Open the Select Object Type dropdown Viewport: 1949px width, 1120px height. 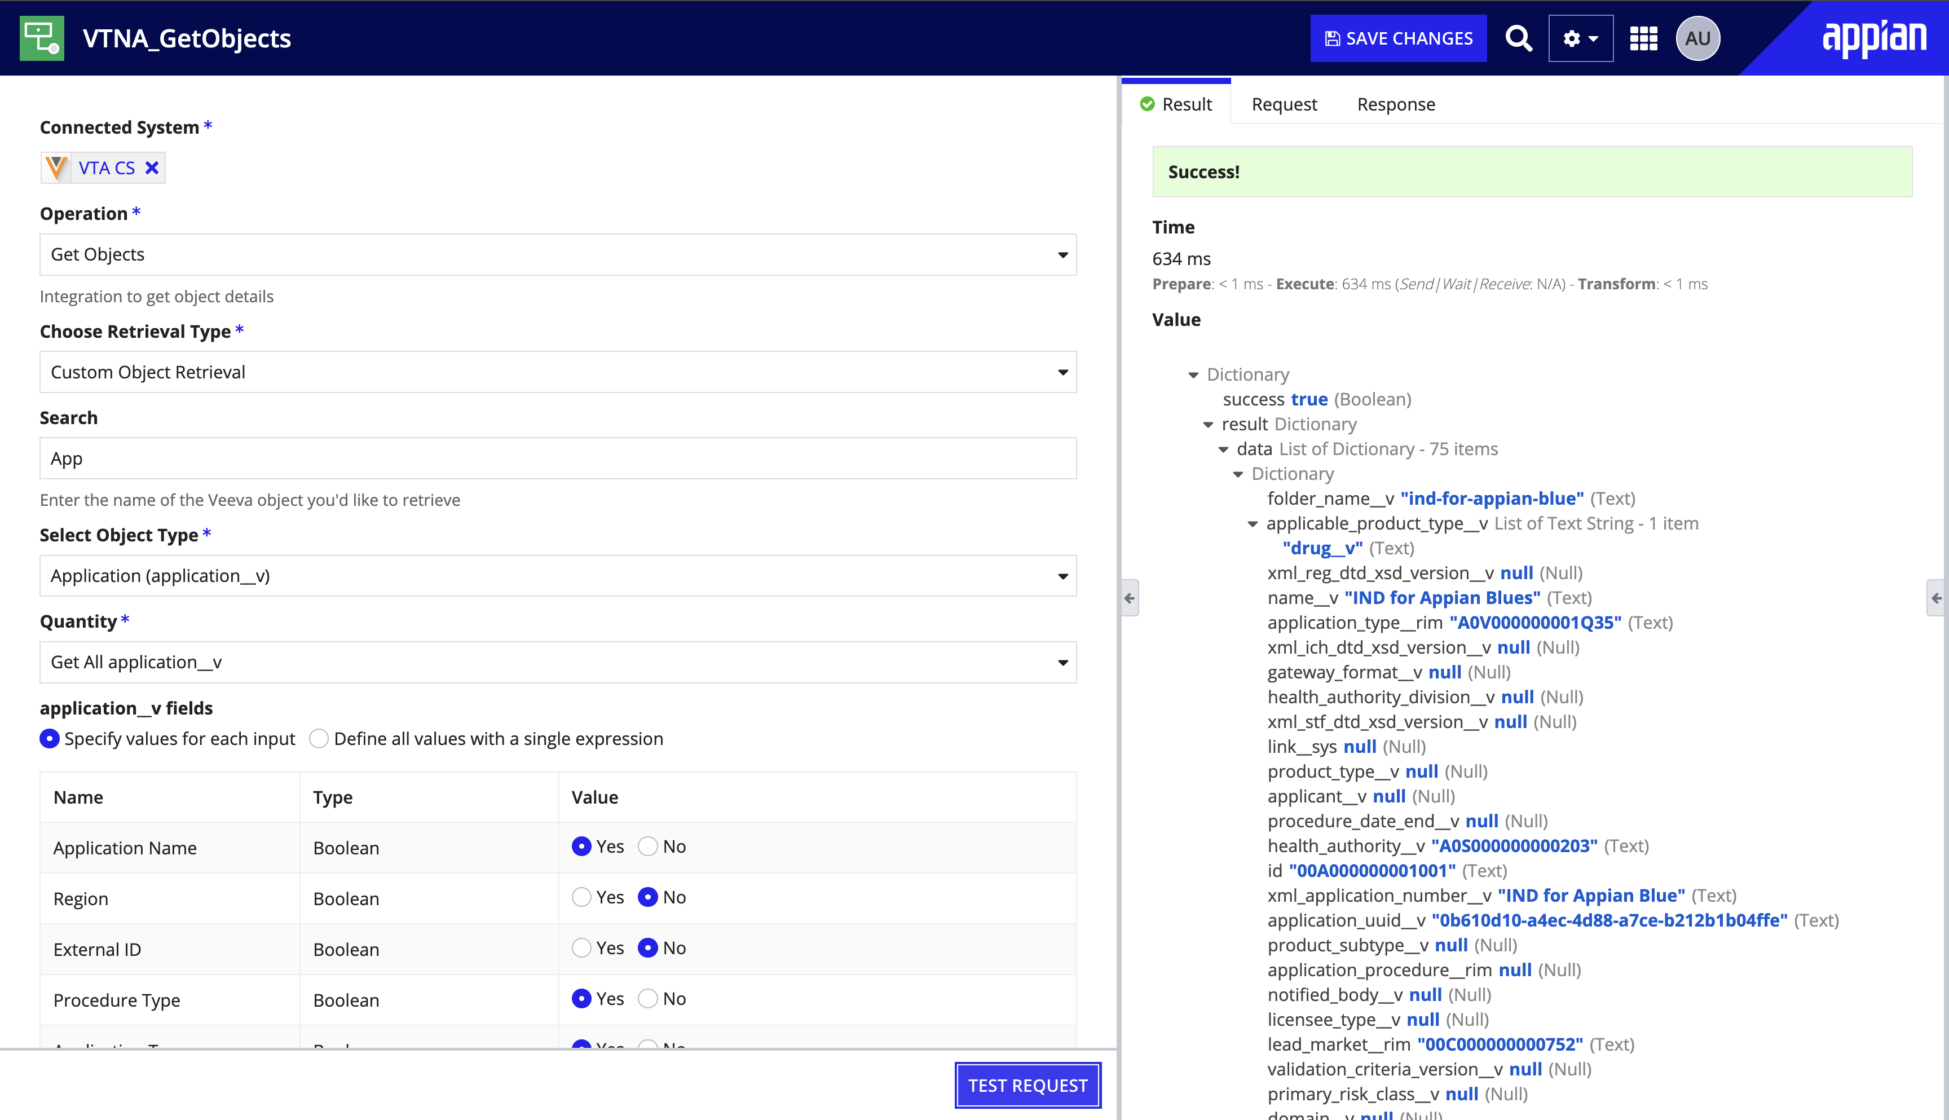tap(558, 576)
